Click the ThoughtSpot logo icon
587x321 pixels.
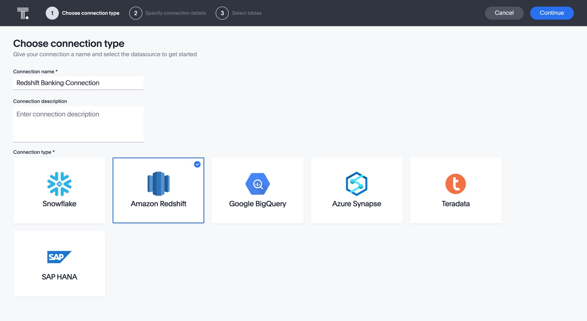click(23, 13)
